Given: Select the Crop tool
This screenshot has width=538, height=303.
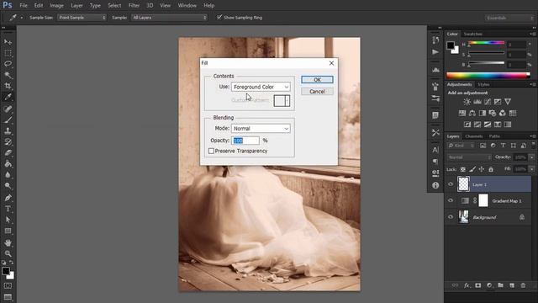Looking at the screenshot, I should [8, 86].
